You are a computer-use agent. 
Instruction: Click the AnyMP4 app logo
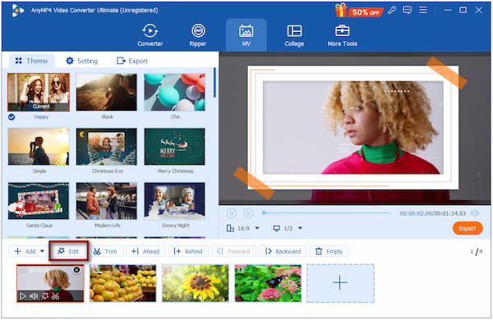coord(17,11)
